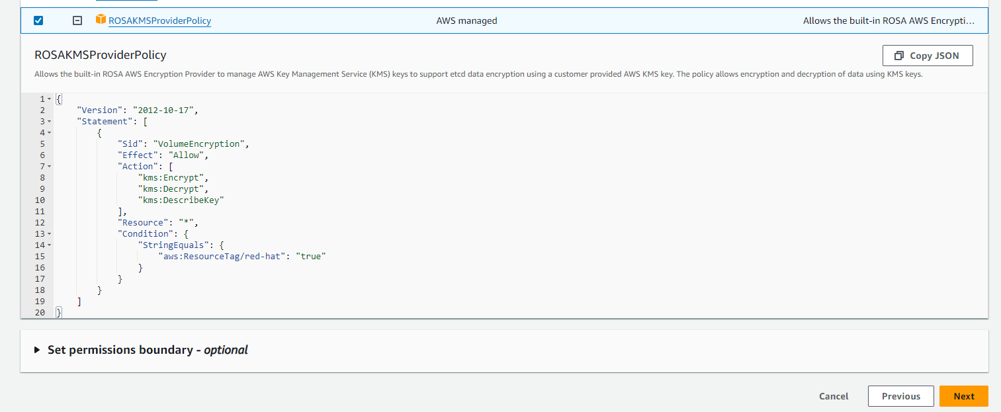The image size is (1001, 412).
Task: Click the "Resource": "*" line
Action: [157, 223]
